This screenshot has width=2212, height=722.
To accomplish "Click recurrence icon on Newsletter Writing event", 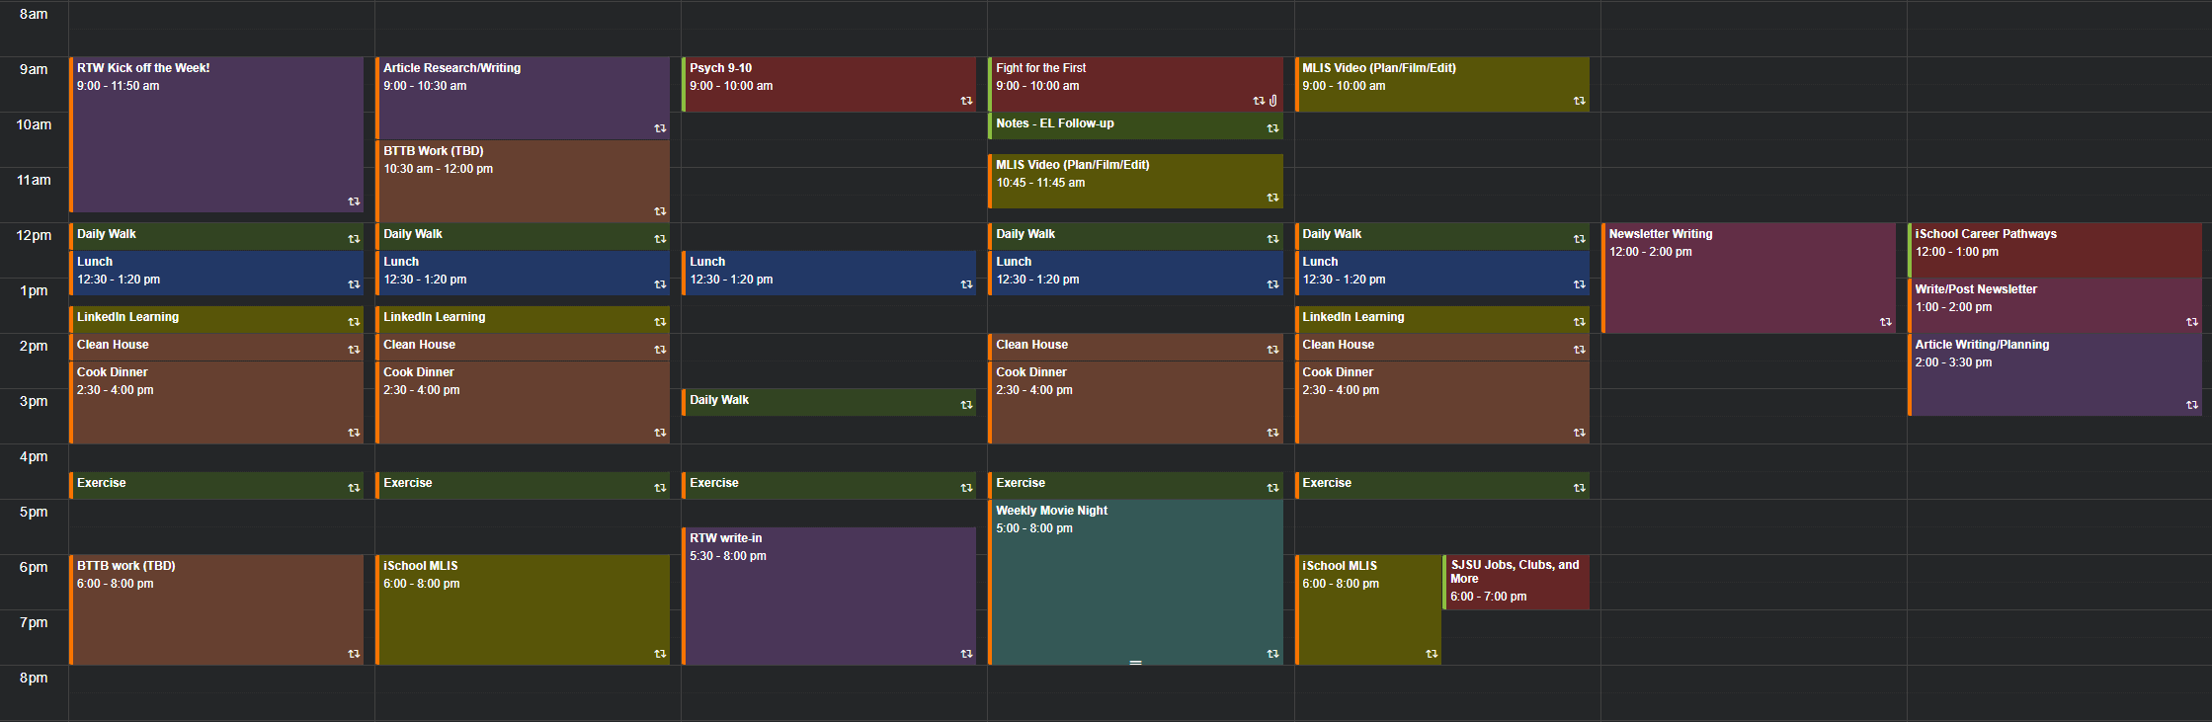I will tap(1885, 322).
